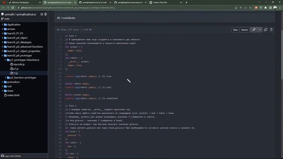283x159 pixels.
Task: Login with GitHub in the sidebar
Action: point(11,156)
